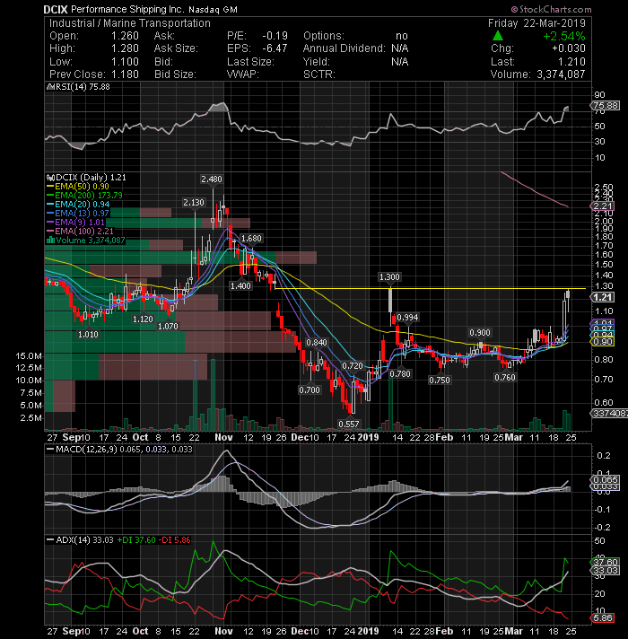Select the Prev Close value 1.180
Viewport: 628px width, 639px height.
(x=125, y=74)
